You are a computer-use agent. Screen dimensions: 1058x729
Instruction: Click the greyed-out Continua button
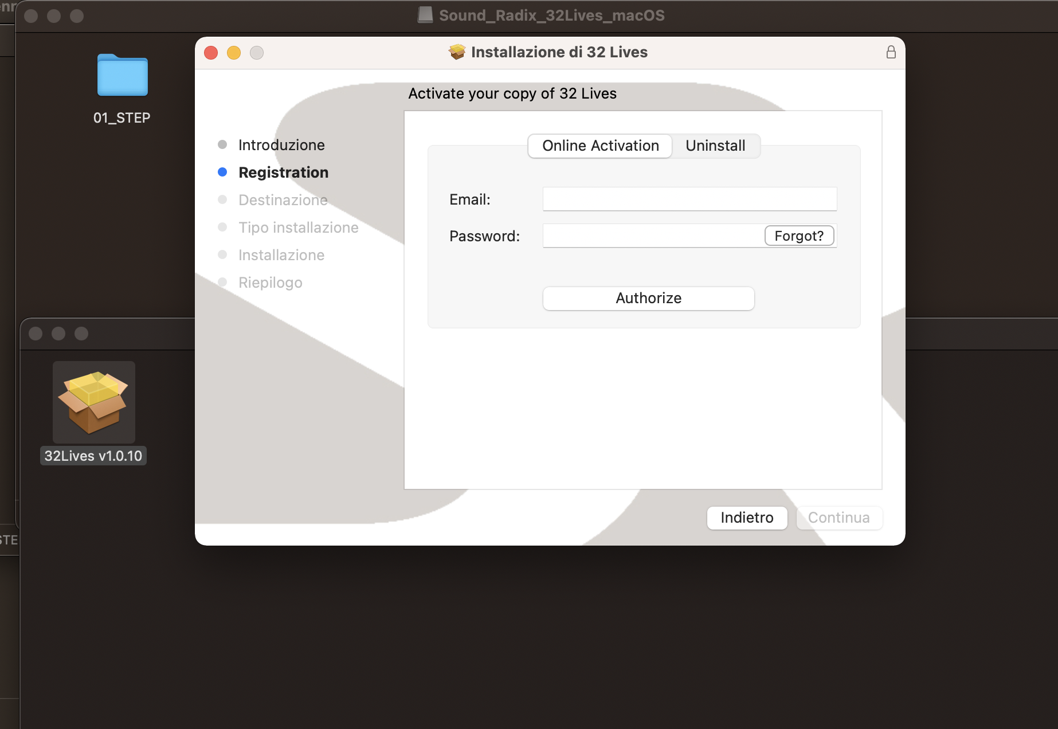click(839, 518)
